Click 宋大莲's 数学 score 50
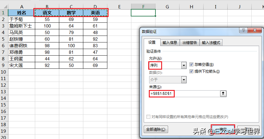Image resolution: width=264 pixels, height=139 pixels. tap(71, 65)
